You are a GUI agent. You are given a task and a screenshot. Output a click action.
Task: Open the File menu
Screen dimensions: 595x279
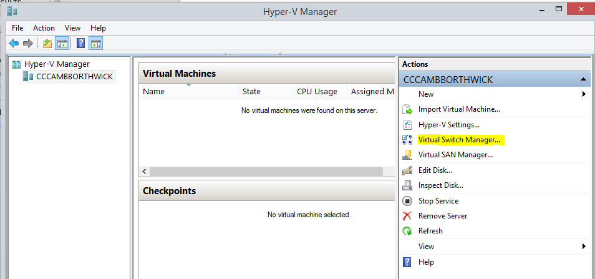(x=17, y=28)
